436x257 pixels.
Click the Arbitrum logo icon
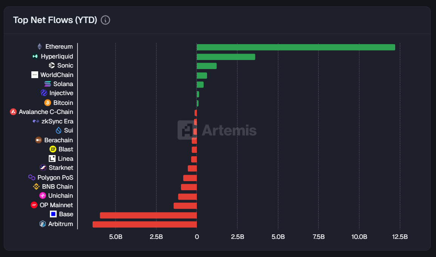click(43, 224)
